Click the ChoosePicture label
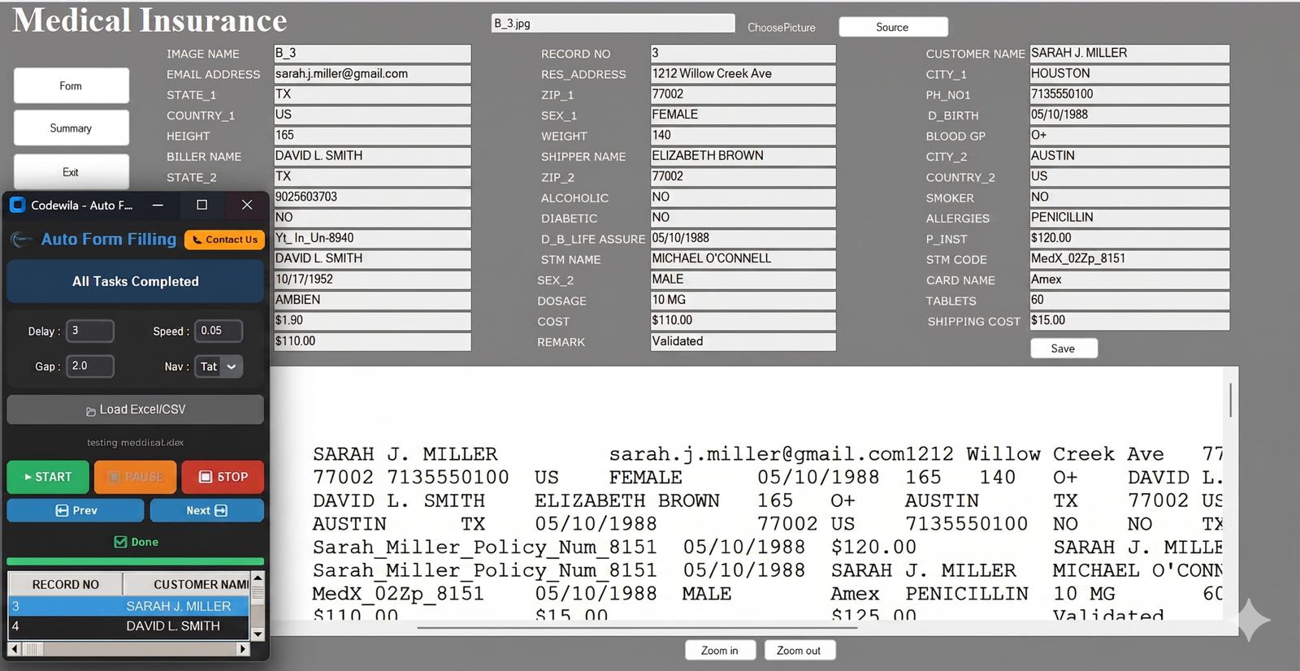 (782, 28)
